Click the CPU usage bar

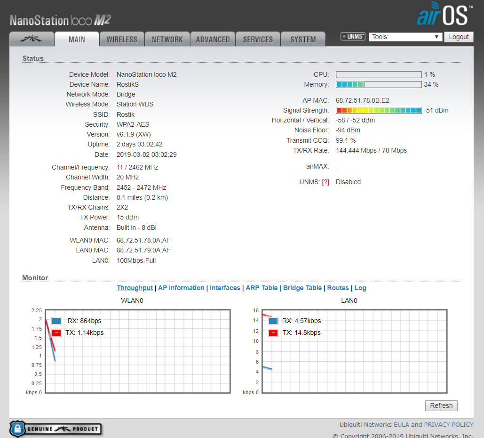[379, 74]
